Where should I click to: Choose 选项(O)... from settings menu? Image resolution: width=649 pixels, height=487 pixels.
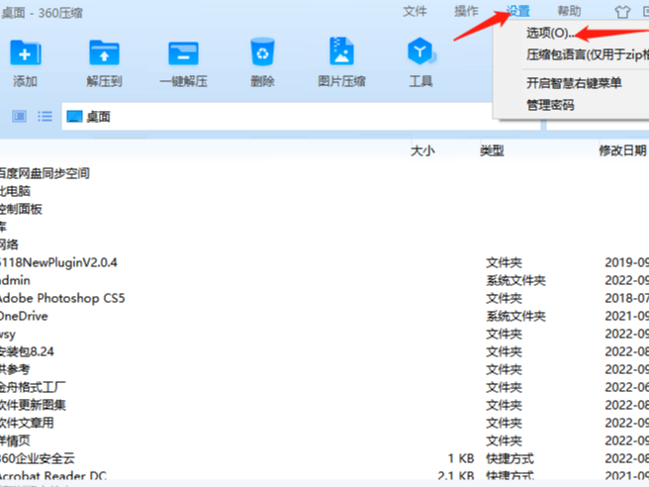click(550, 33)
